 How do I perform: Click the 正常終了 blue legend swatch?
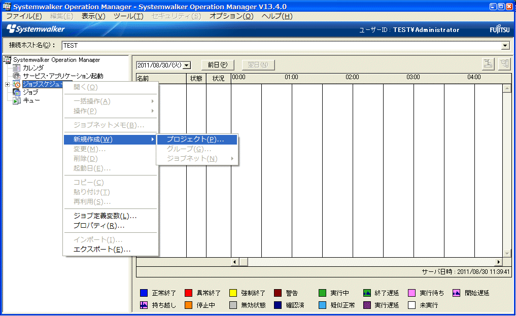pos(144,293)
